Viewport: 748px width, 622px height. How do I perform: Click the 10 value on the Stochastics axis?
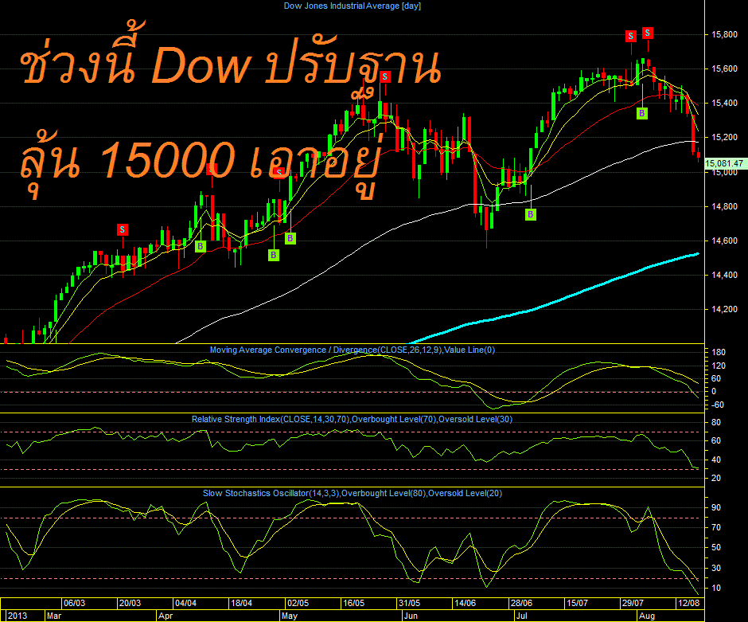pos(716,588)
